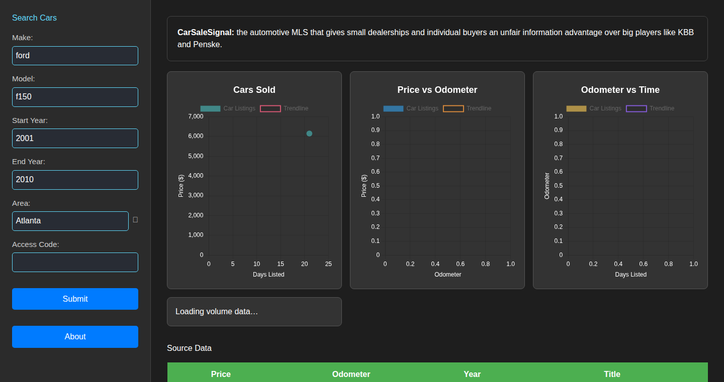Focus the End Year field showing 2010

[x=75, y=180]
